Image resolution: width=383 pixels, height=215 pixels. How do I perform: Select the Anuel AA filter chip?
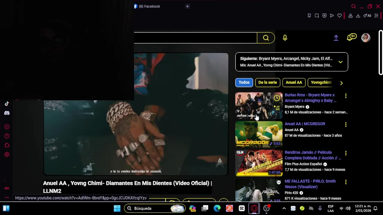[294, 82]
